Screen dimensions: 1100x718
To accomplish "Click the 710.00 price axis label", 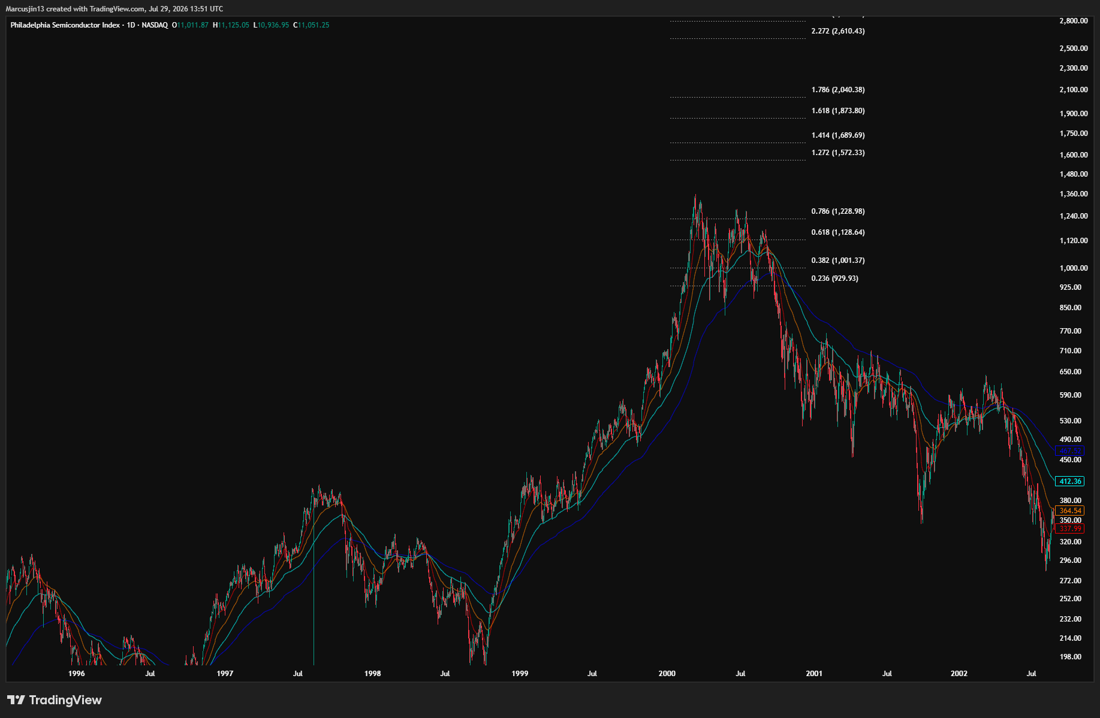I will pyautogui.click(x=1071, y=351).
